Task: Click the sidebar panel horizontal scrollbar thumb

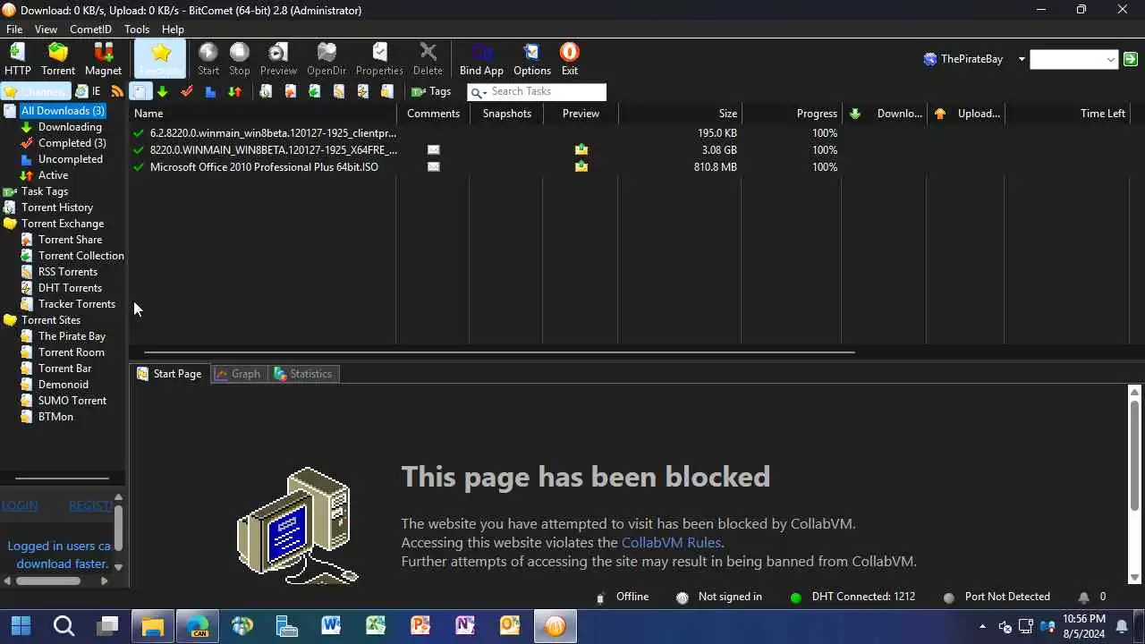Action: click(x=48, y=581)
